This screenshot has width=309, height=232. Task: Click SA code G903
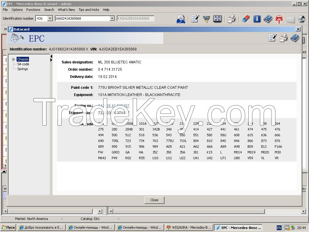(116, 152)
